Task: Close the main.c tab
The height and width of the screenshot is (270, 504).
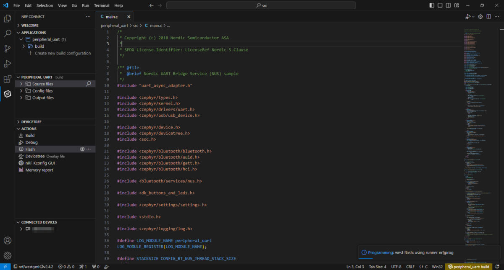Action: click(129, 17)
